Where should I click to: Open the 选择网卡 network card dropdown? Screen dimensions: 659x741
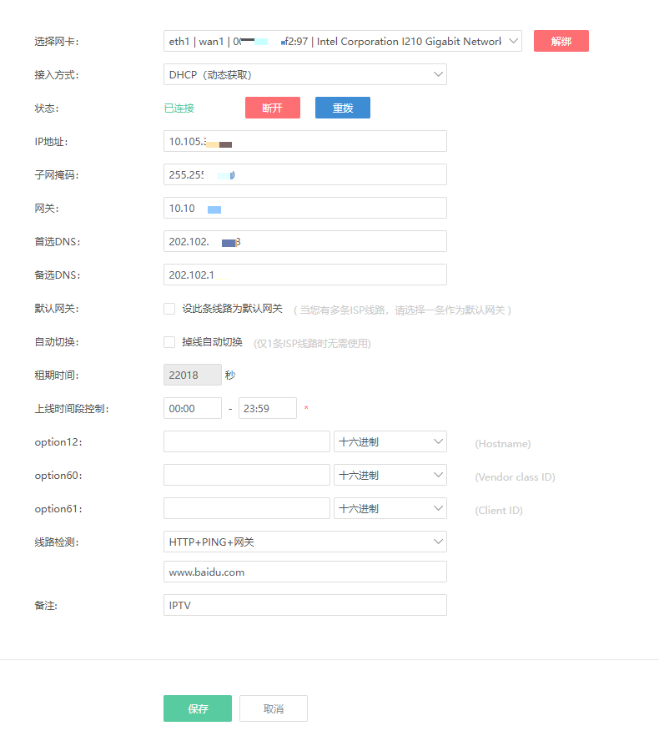(342, 41)
